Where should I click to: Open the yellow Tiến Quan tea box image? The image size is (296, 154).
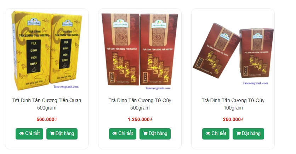pos(47,51)
